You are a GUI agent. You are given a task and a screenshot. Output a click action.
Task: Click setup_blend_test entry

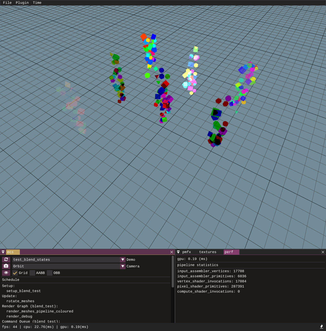tap(24, 291)
